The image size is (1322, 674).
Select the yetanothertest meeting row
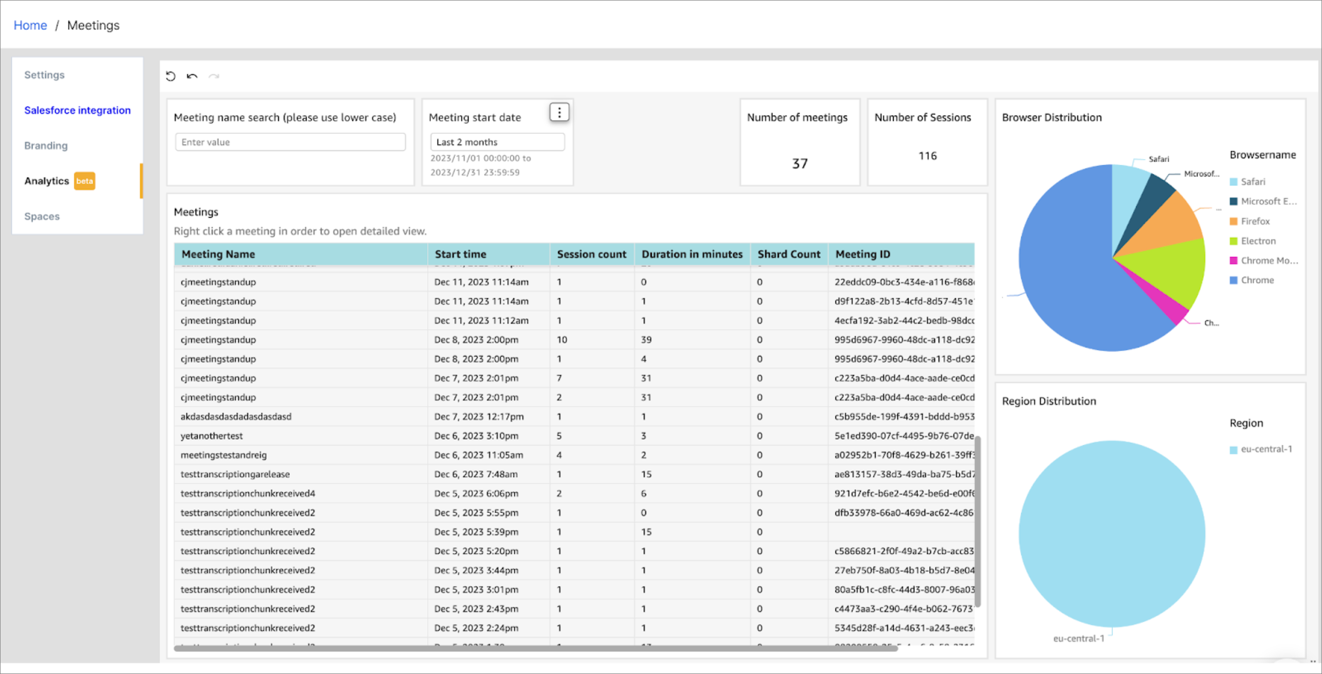[574, 436]
